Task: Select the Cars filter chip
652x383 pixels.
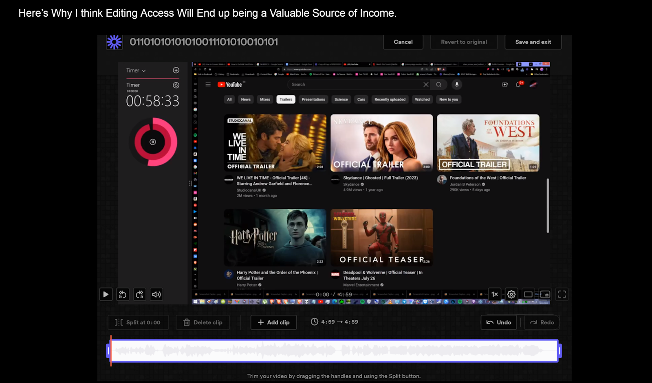Action: tap(361, 99)
